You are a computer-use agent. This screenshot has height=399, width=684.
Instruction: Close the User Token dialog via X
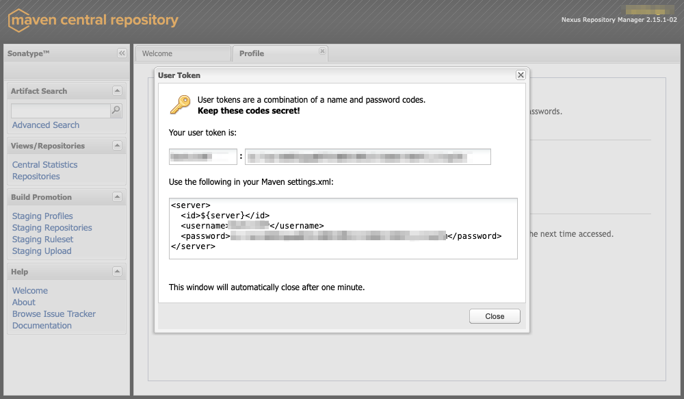point(521,75)
